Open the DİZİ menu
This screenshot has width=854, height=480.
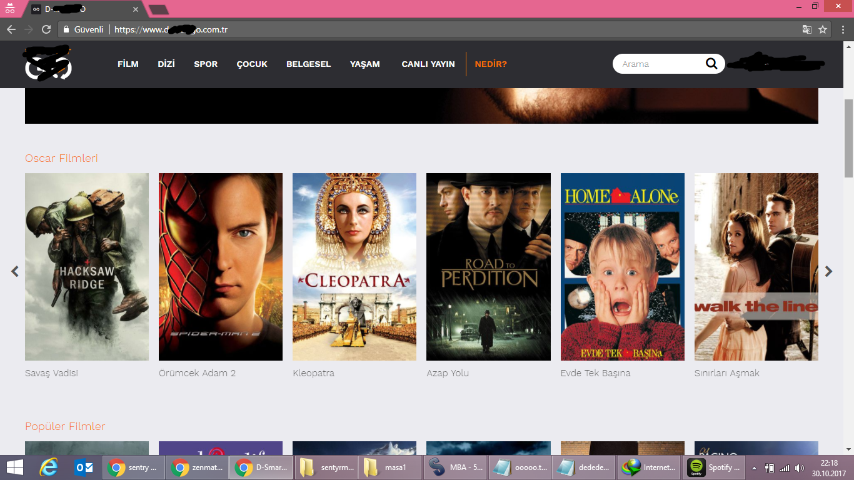pos(166,64)
